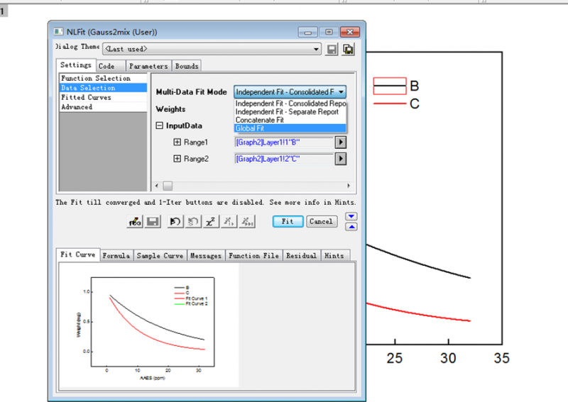Viewport: 568px width, 402px height.
Task: Switch to the Code tab
Action: coord(111,66)
